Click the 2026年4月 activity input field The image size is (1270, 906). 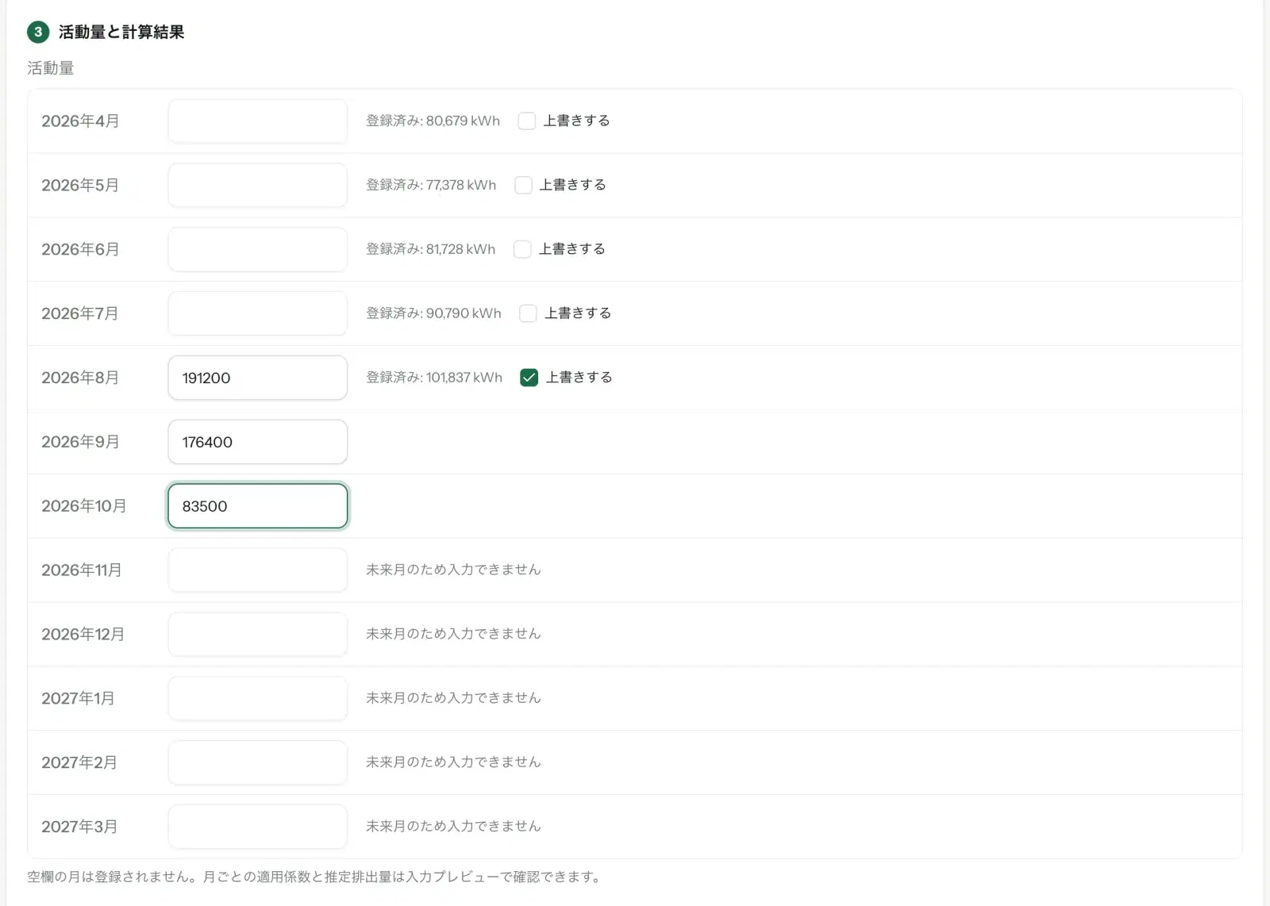[x=258, y=121]
